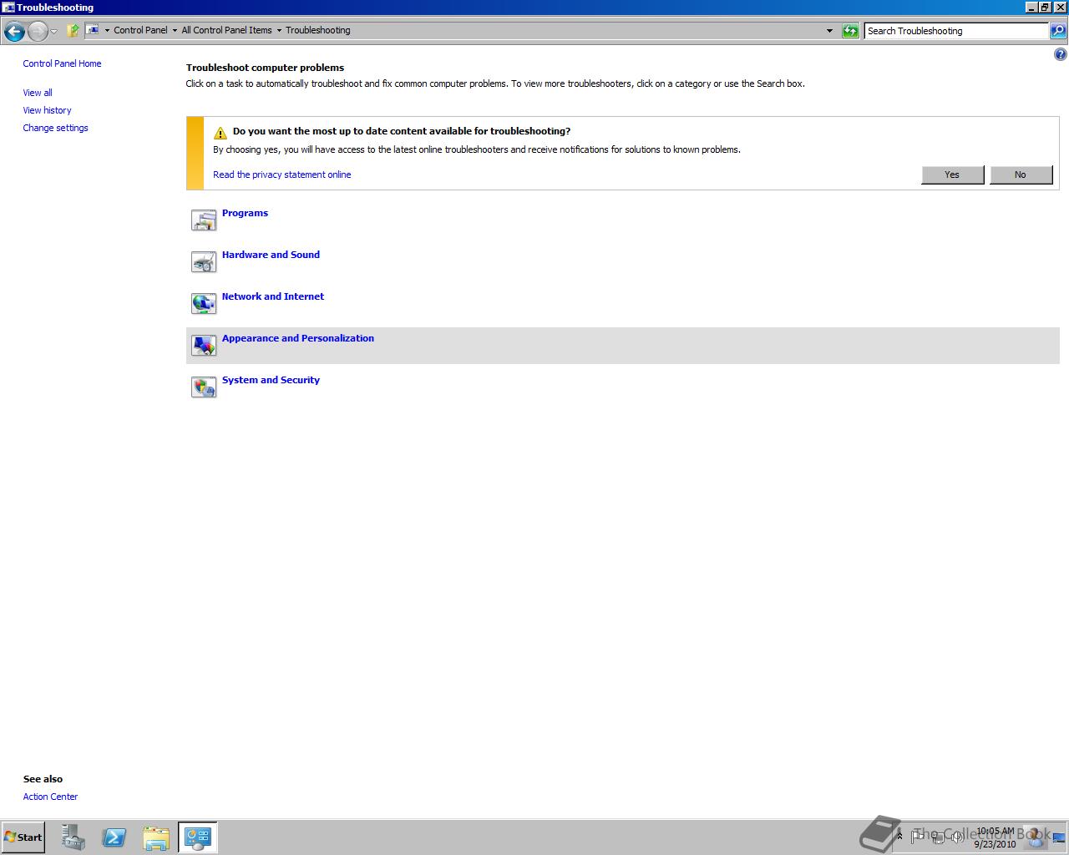Click the Appearance and Personalization icon
Image resolution: width=1069 pixels, height=855 pixels.
(204, 346)
